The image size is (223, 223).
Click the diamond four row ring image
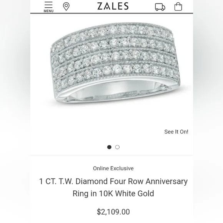115,63
